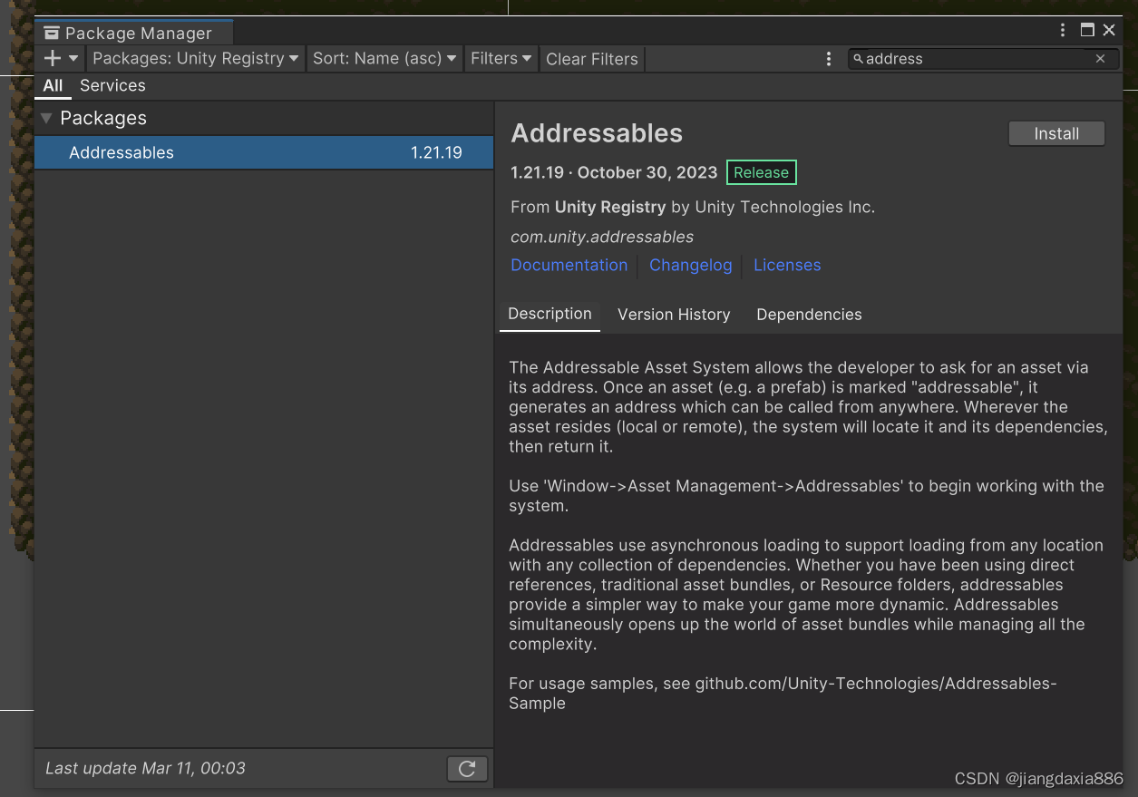1138x797 pixels.
Task: Select the Addressables package row
Action: click(264, 152)
